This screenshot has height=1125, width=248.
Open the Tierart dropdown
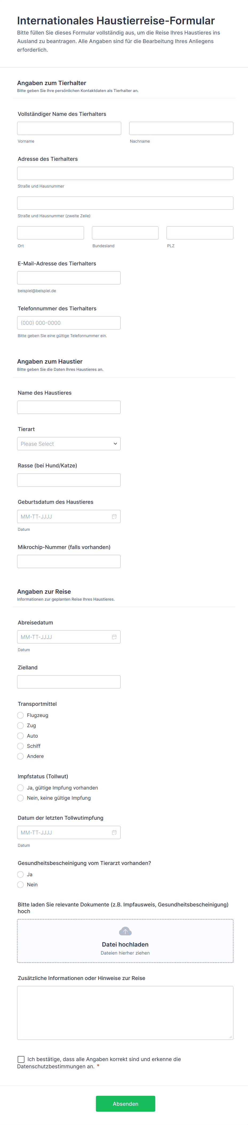click(69, 444)
